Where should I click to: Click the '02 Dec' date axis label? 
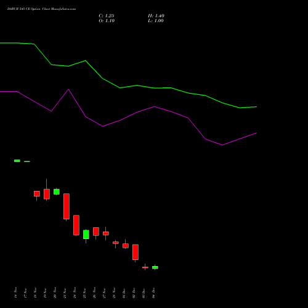click(x=134, y=293)
